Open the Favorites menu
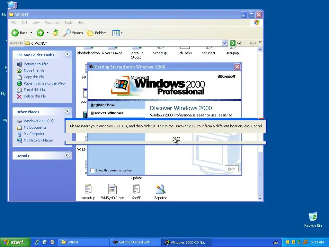The image size is (329, 247). (x=52, y=23)
